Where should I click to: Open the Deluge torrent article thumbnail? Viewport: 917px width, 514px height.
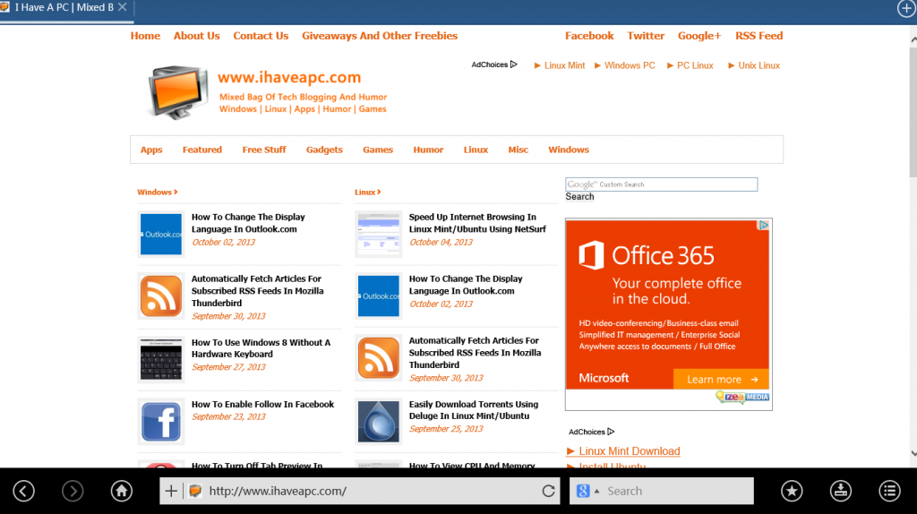click(x=379, y=421)
